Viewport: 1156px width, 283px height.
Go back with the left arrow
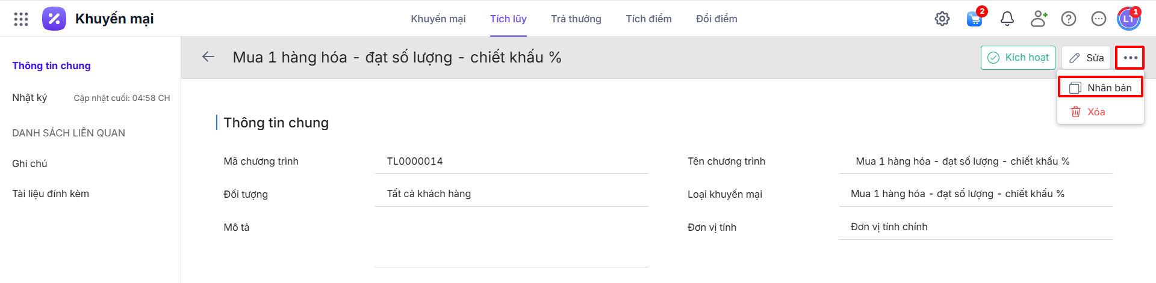(x=208, y=57)
